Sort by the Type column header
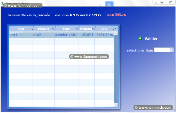Viewport: 176px width, 113px height. click(x=66, y=29)
